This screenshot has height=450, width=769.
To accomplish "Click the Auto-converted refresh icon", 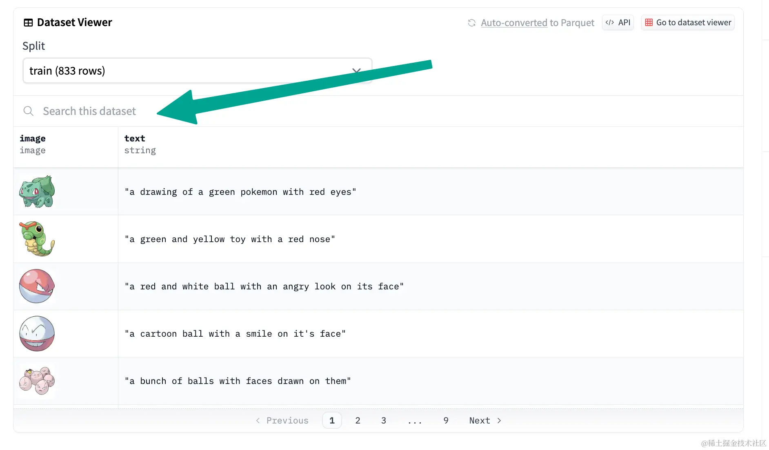I will [x=471, y=23].
